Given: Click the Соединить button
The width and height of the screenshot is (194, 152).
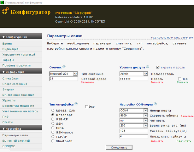Looking at the screenshot, I should 119,147.
